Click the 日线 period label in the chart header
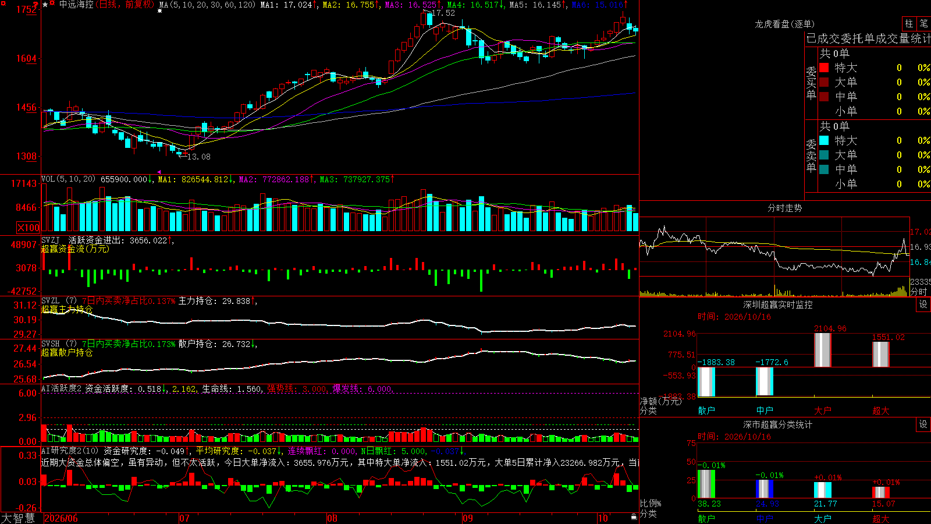The height and width of the screenshot is (524, 931). (x=108, y=5)
